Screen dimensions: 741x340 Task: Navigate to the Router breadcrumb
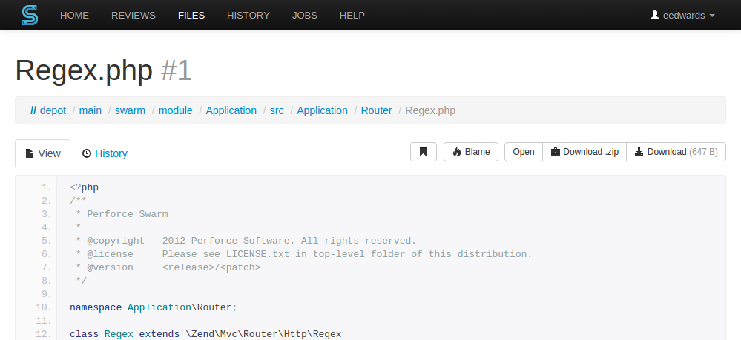[377, 110]
